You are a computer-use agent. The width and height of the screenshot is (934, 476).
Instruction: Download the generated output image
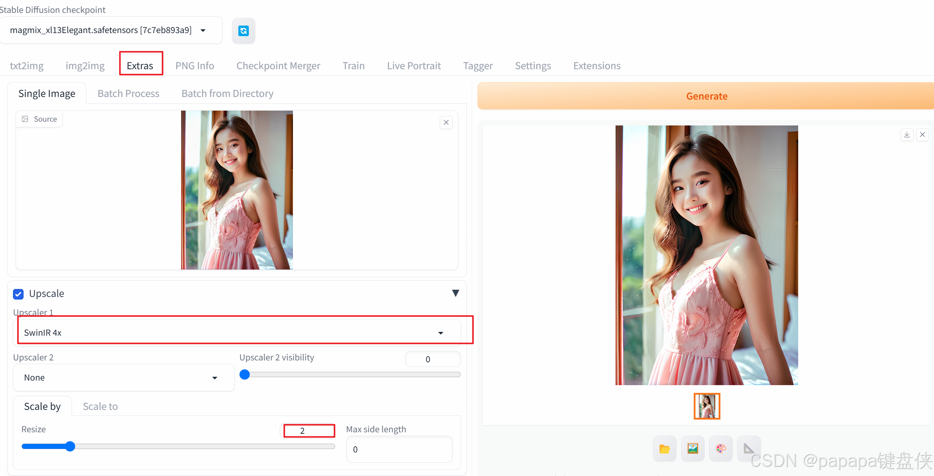tap(907, 135)
